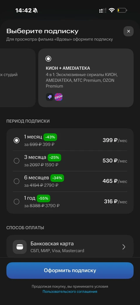
Task: Tap the partially visible left subscription card
Action: tap(17, 78)
